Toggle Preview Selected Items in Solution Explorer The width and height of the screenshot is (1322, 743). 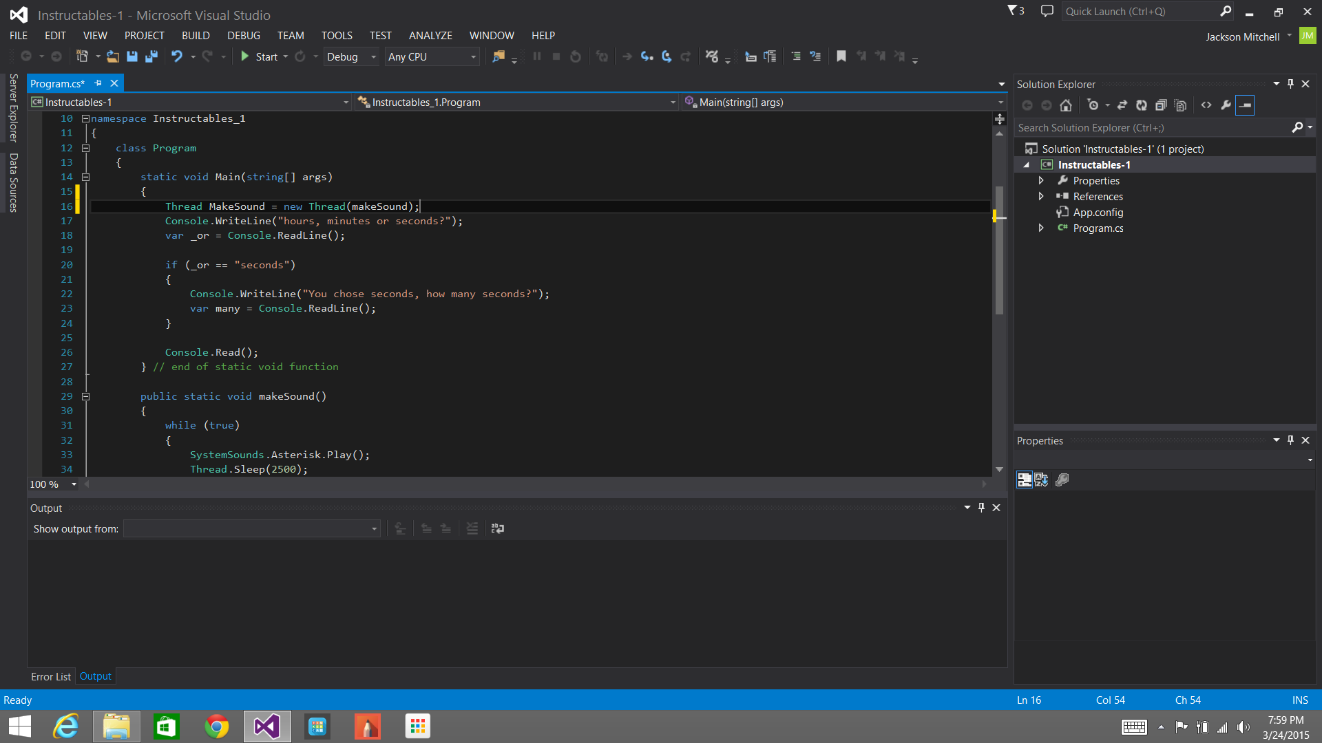(1245, 105)
